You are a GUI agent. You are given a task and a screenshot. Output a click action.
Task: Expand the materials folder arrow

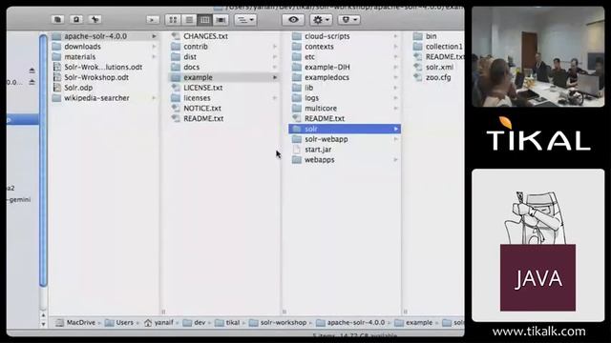[x=155, y=57]
